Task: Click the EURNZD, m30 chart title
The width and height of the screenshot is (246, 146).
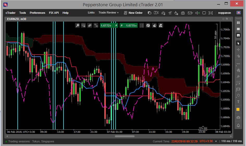Action: 17,19
